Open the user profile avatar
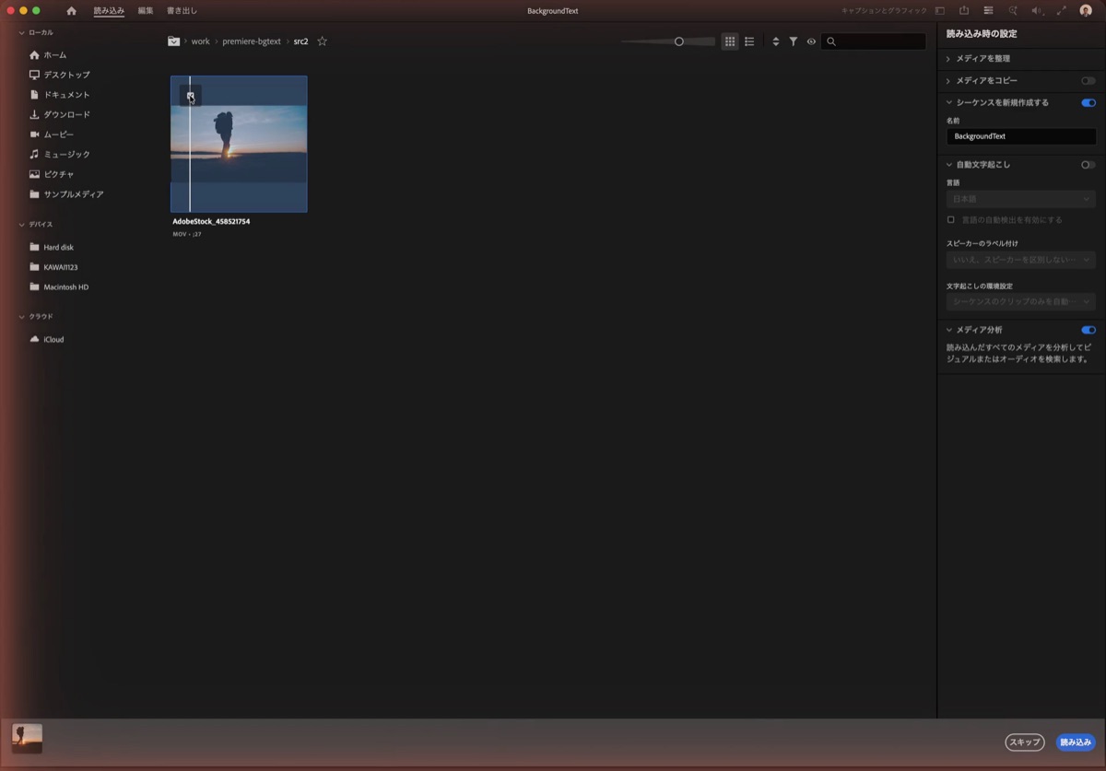Image resolution: width=1106 pixels, height=771 pixels. click(x=1086, y=11)
